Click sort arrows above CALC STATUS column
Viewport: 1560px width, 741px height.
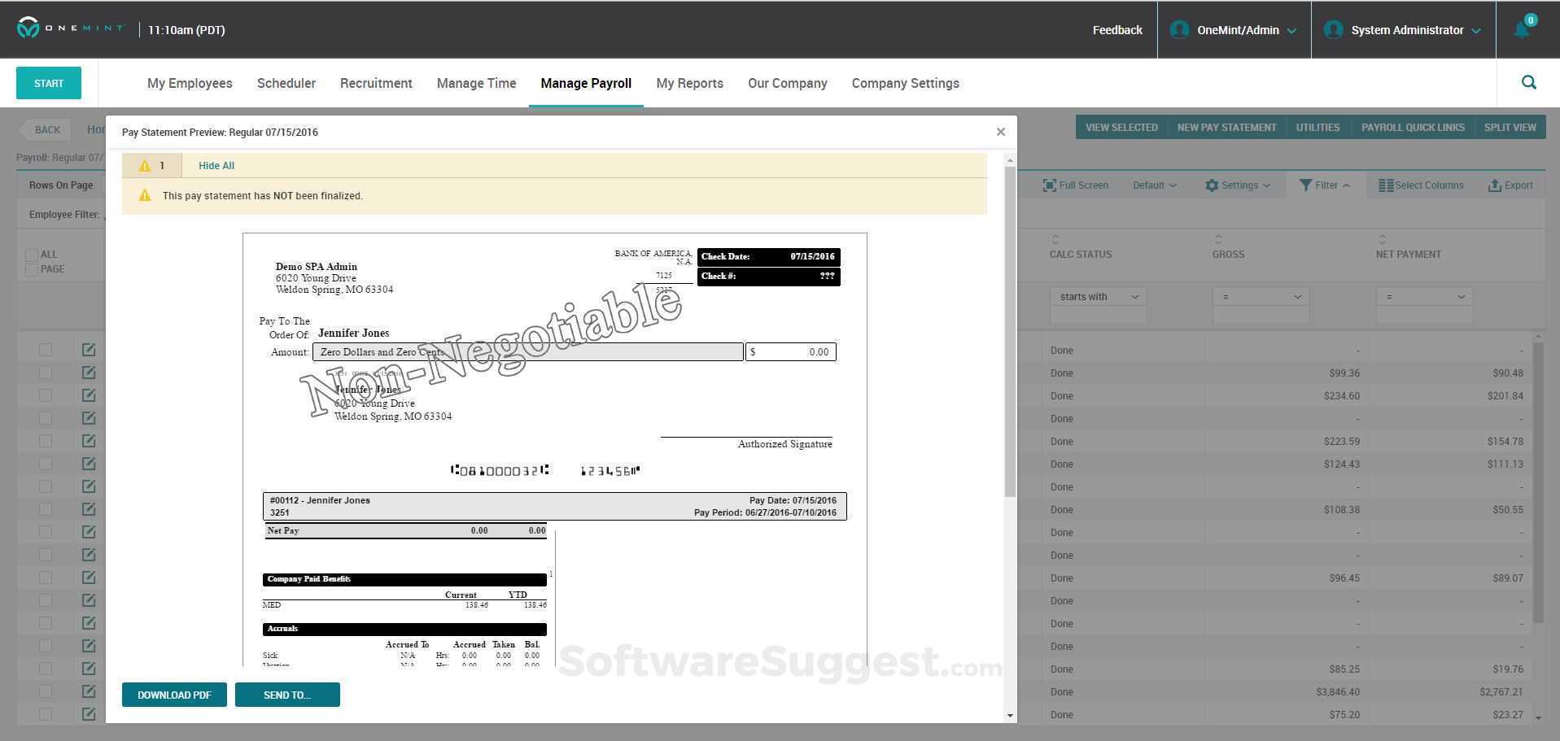1055,239
